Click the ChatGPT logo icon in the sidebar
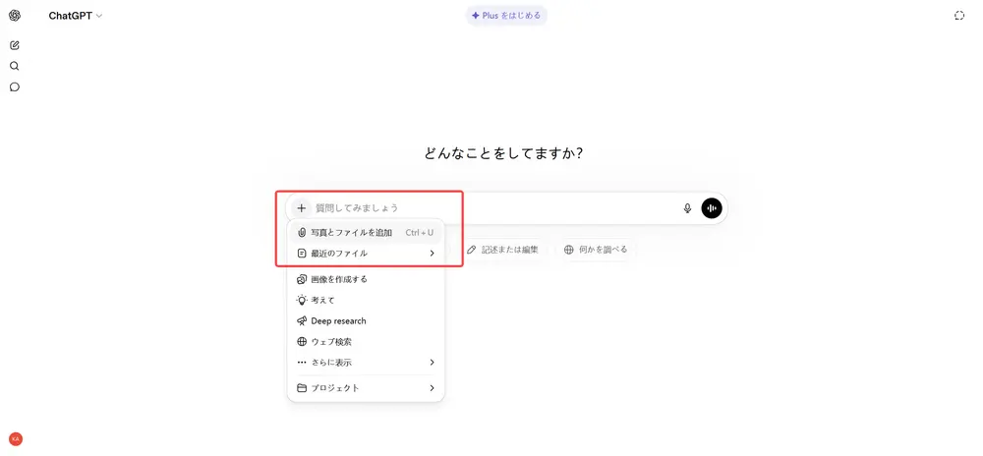983x456 pixels. 15,16
